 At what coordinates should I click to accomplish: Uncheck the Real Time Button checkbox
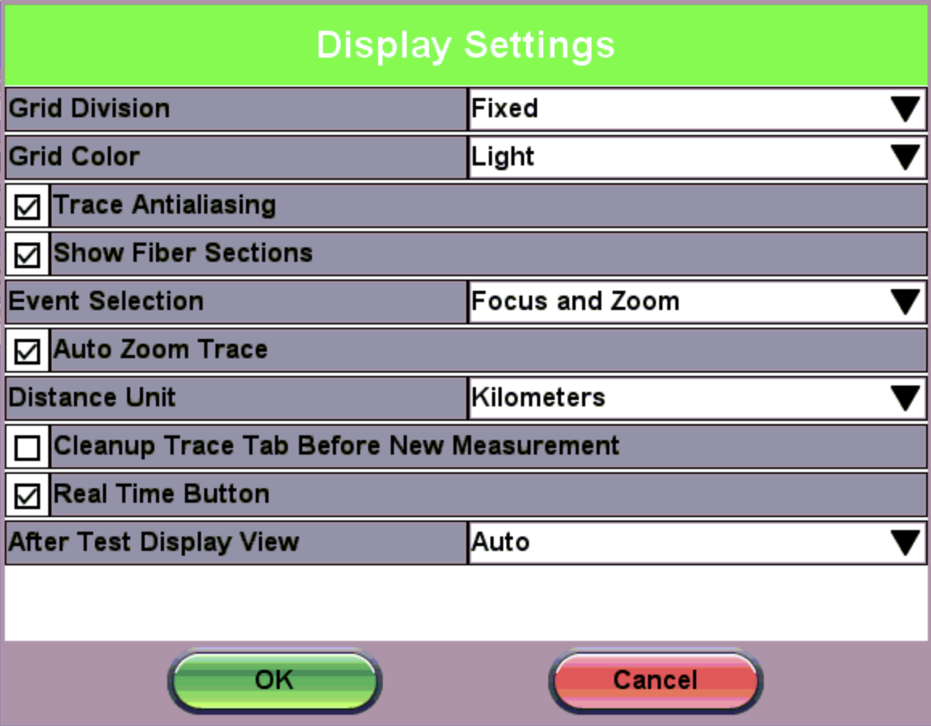click(27, 496)
